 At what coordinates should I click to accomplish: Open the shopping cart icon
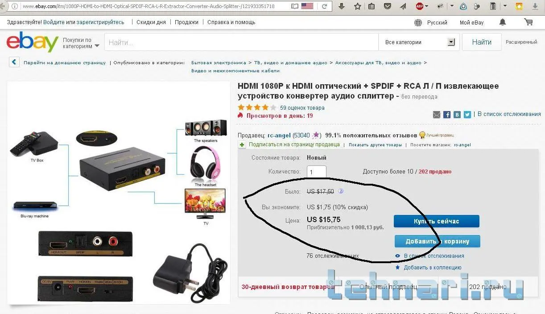[528, 22]
